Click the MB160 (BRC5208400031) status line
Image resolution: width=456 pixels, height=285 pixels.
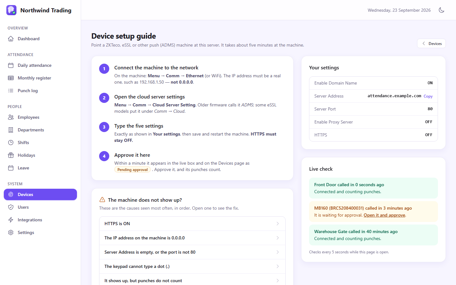click(363, 208)
